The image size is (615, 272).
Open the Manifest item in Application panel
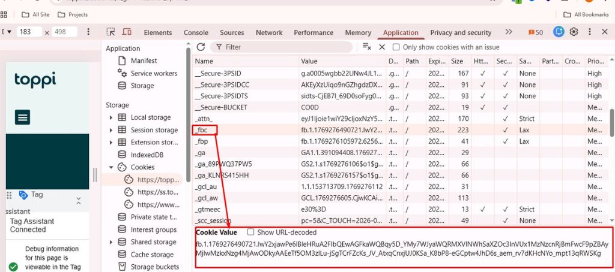(x=144, y=61)
